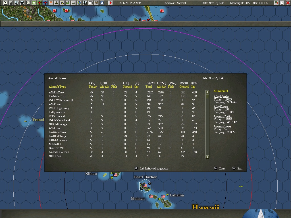Click the first Ground column header
Viewport: 291px width, 218px height.
click(127, 87)
